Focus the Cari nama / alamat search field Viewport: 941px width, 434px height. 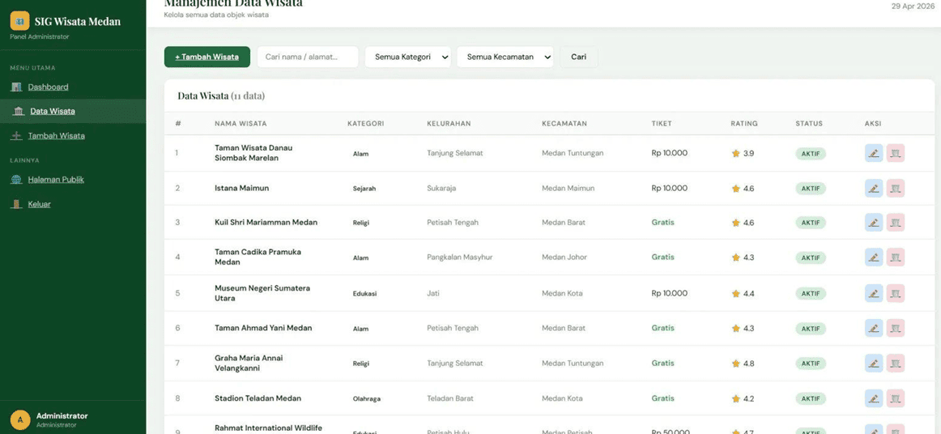[308, 57]
